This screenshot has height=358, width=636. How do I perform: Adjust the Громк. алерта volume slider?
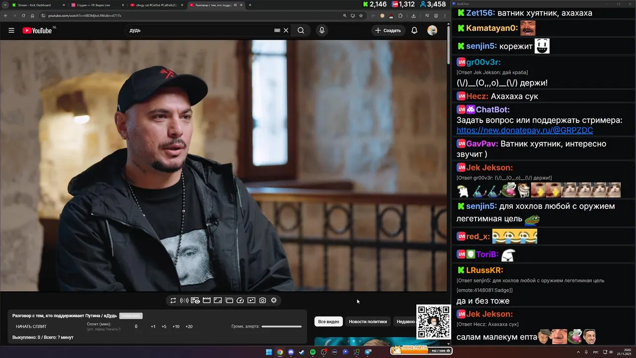point(281,327)
